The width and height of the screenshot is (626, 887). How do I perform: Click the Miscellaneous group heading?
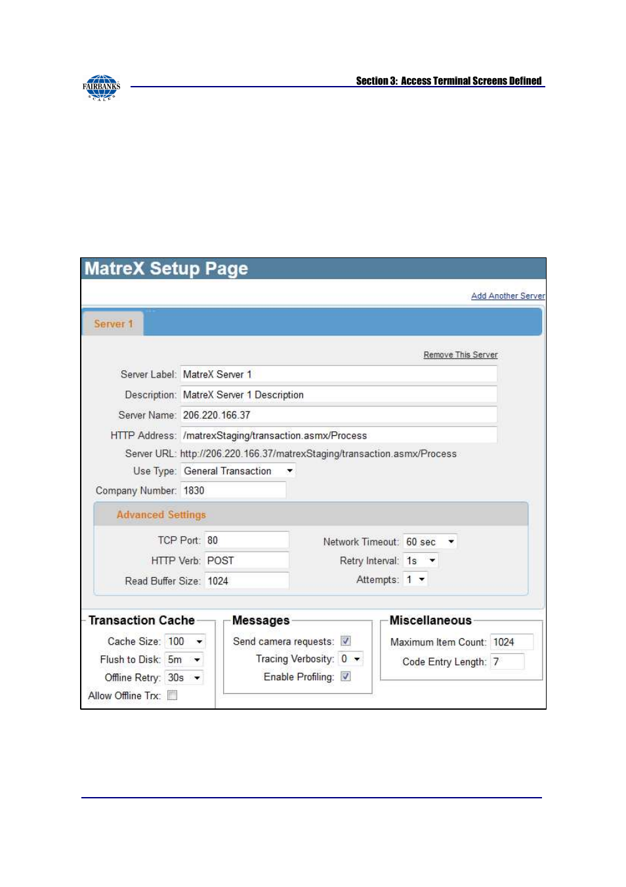(430, 620)
